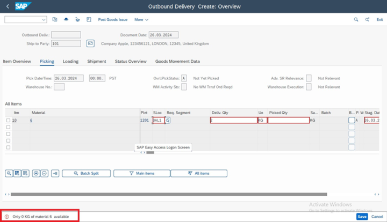The image size is (387, 222).
Task: Open value help next to SLoc field
Action: (x=168, y=120)
